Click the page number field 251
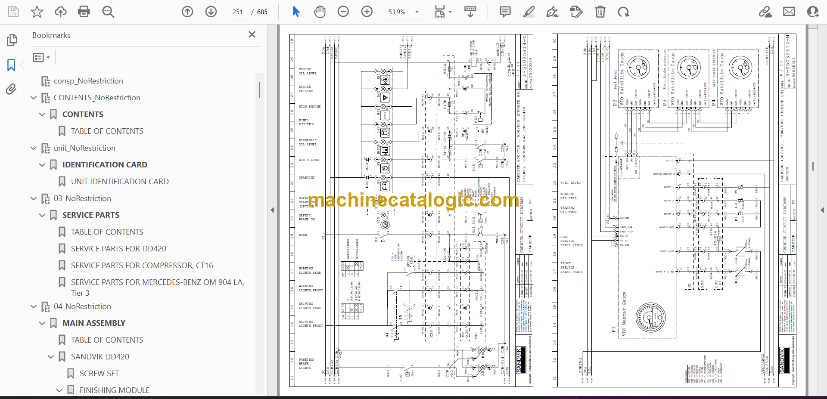Viewport: 827px width, 399px height. [x=238, y=12]
